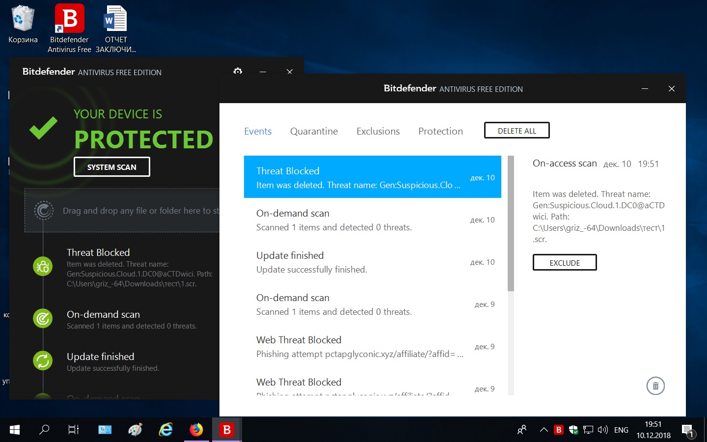Open Bitdefender settings gear icon
The image size is (707, 442).
(x=238, y=71)
